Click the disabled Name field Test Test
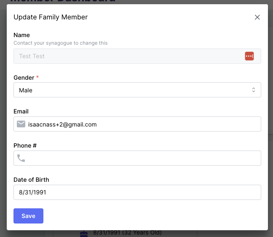This screenshot has width=273, height=237. click(x=126, y=56)
